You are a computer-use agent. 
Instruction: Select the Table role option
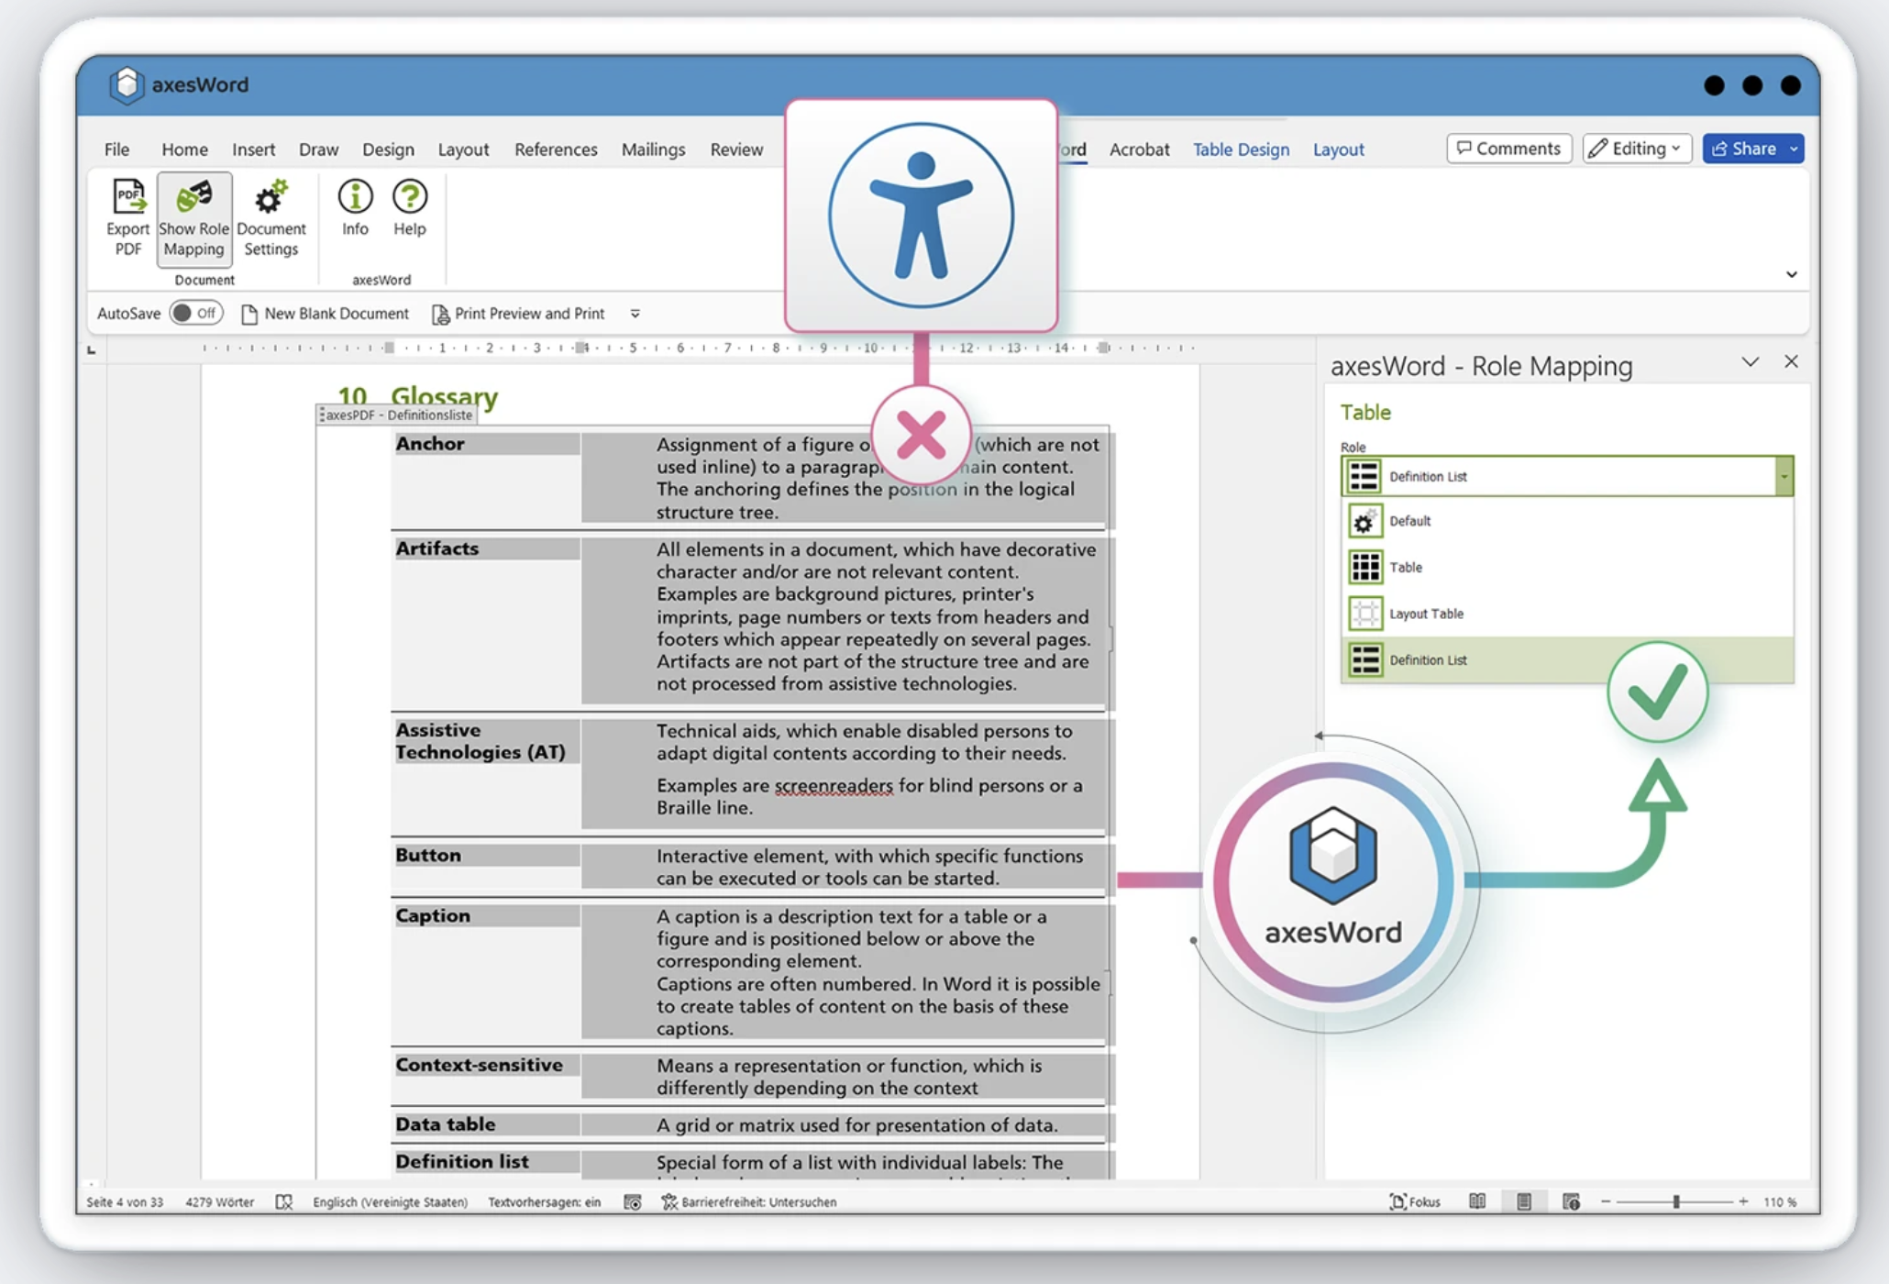pyautogui.click(x=1567, y=567)
